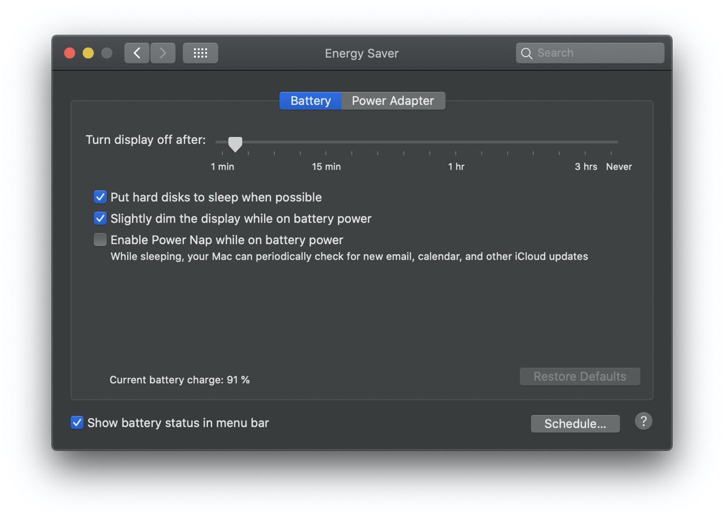Switch to the Power Adapter tab
This screenshot has height=519, width=724.
[x=393, y=101]
